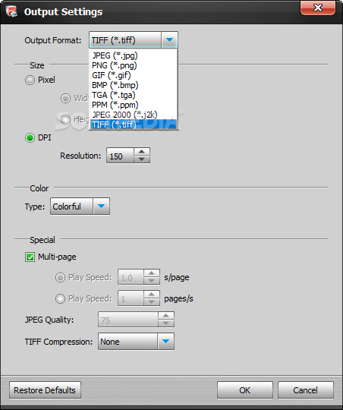Image resolution: width=343 pixels, height=410 pixels.
Task: Increase the JPEG Quality value
Action: 166,315
